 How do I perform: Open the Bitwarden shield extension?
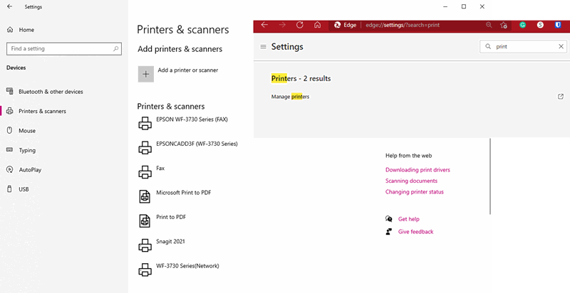tap(558, 25)
